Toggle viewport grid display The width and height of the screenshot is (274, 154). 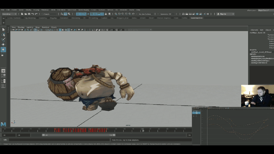click(x=35, y=30)
